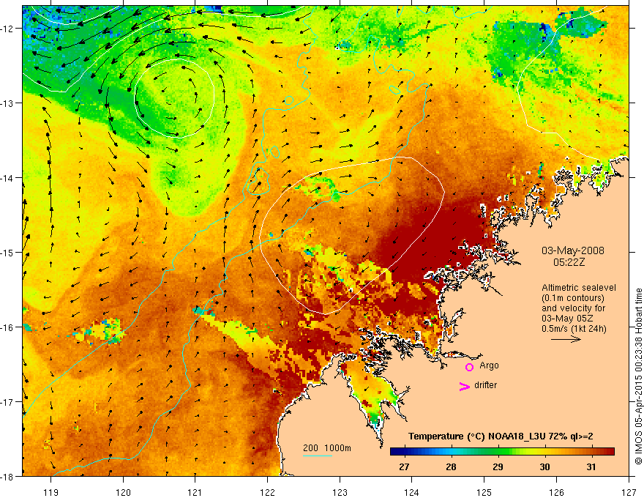644x498 pixels.
Task: Click the color bar tick label '30'
Action: point(544,467)
